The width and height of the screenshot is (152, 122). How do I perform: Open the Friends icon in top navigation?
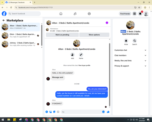(75, 14)
